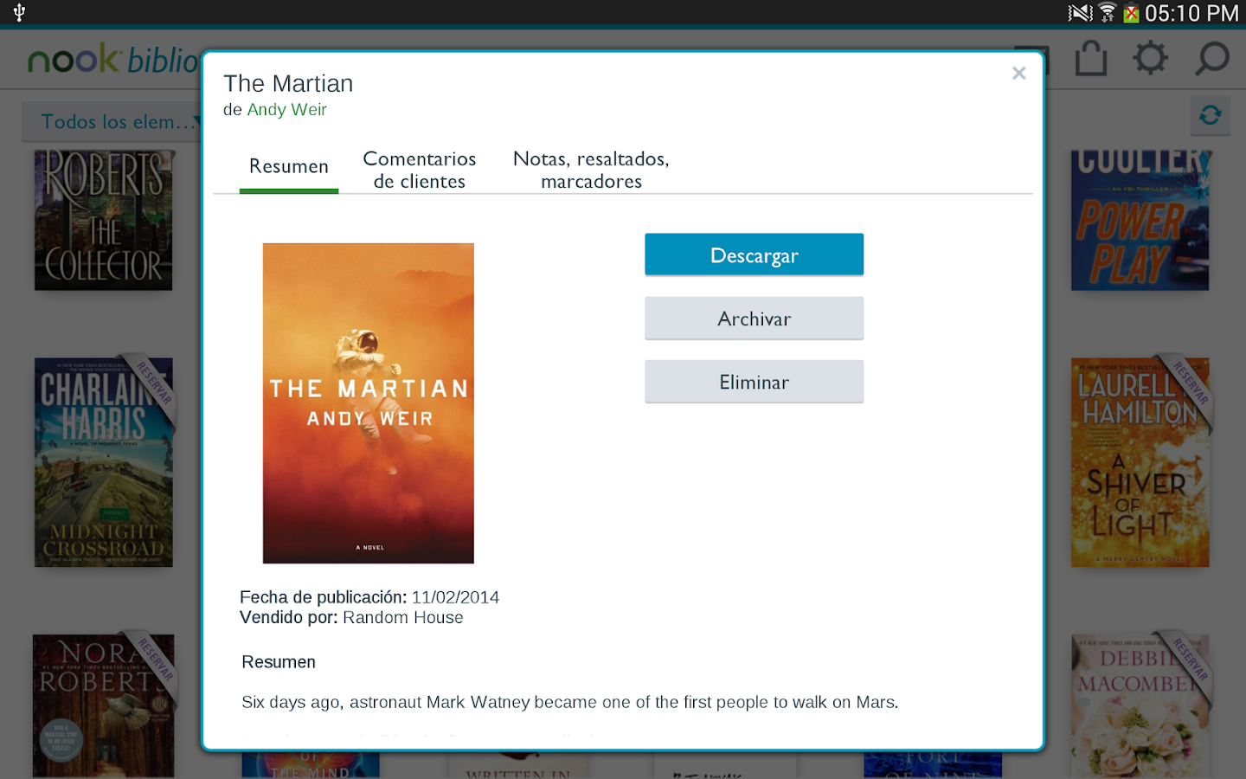Toggle the mute indicator in the status bar

(1081, 13)
